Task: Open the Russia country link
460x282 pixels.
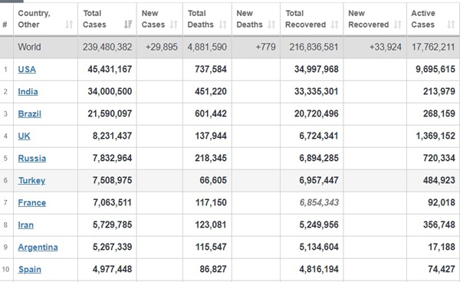Action: tap(32, 159)
